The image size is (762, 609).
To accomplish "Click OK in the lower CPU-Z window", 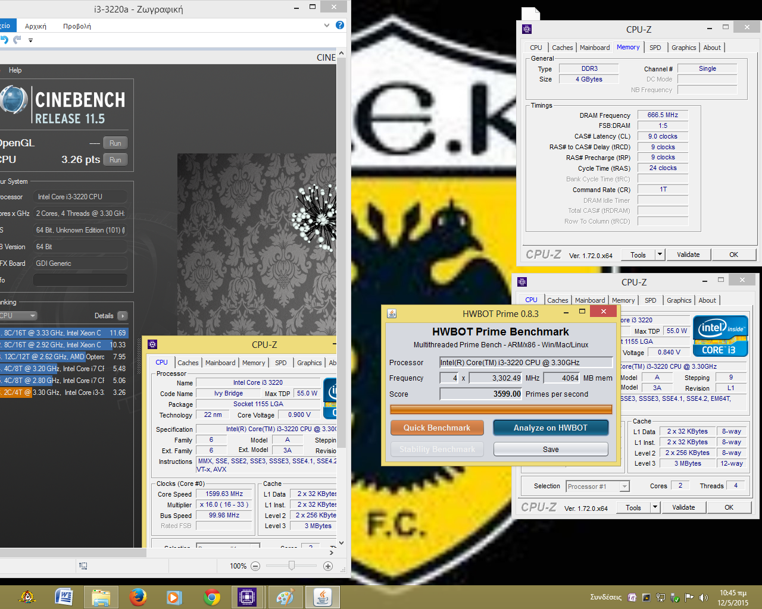I will click(729, 507).
